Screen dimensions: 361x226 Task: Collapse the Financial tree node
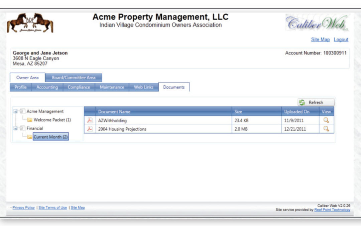click(x=15, y=128)
